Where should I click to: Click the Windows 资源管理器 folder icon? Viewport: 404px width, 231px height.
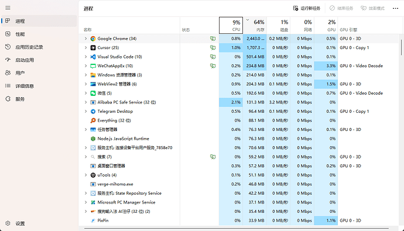[x=93, y=75]
